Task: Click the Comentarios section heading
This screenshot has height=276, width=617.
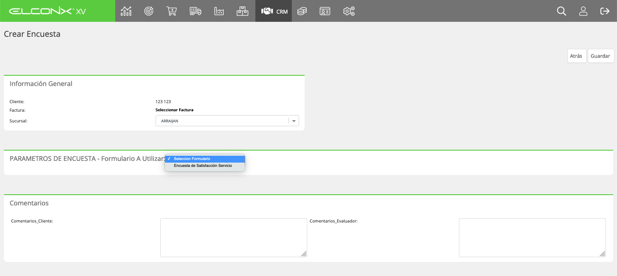Action: (29, 203)
